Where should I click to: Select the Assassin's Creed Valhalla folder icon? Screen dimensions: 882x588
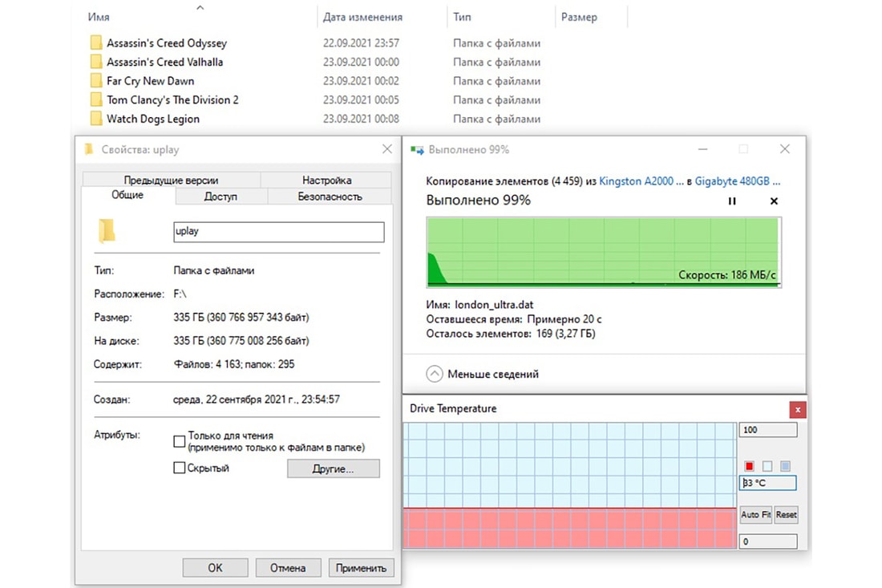pyautogui.click(x=96, y=62)
